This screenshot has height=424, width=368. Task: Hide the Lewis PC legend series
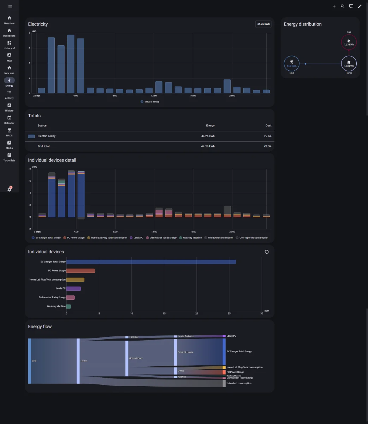click(136, 238)
